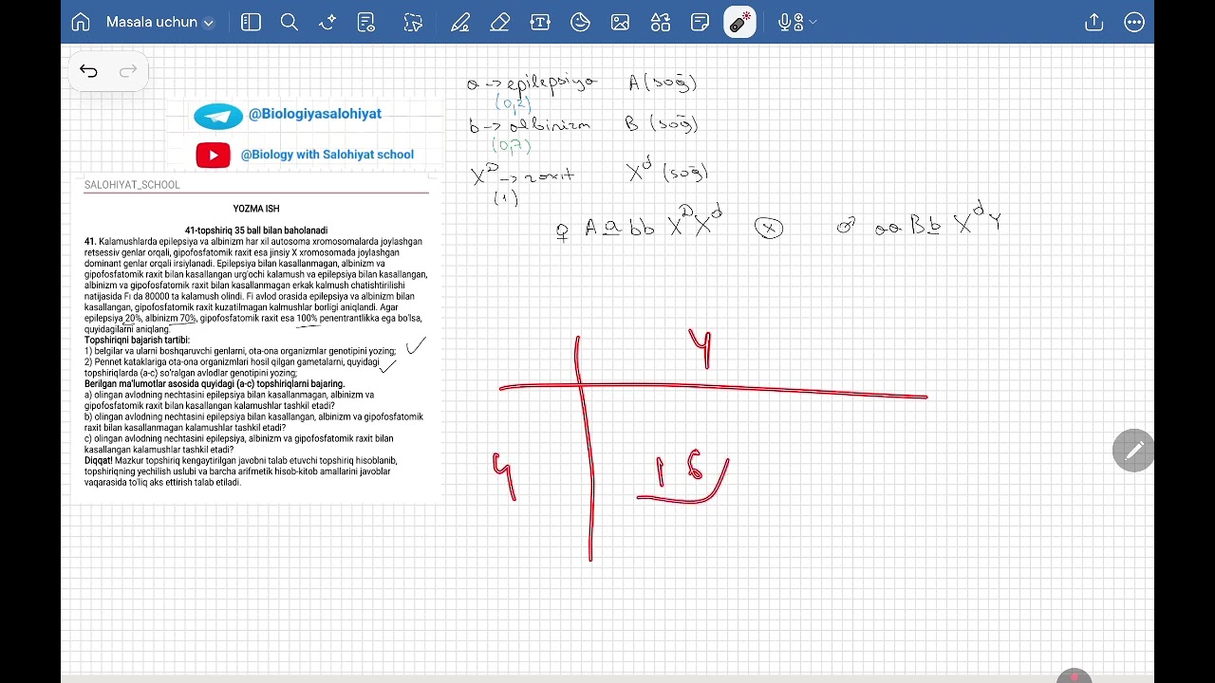Select the 41-topshiriq 35 ball heading
The width and height of the screenshot is (1215, 683).
256,231
